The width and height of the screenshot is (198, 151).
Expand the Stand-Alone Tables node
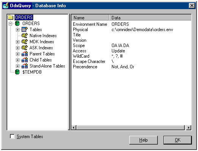pos(17,66)
